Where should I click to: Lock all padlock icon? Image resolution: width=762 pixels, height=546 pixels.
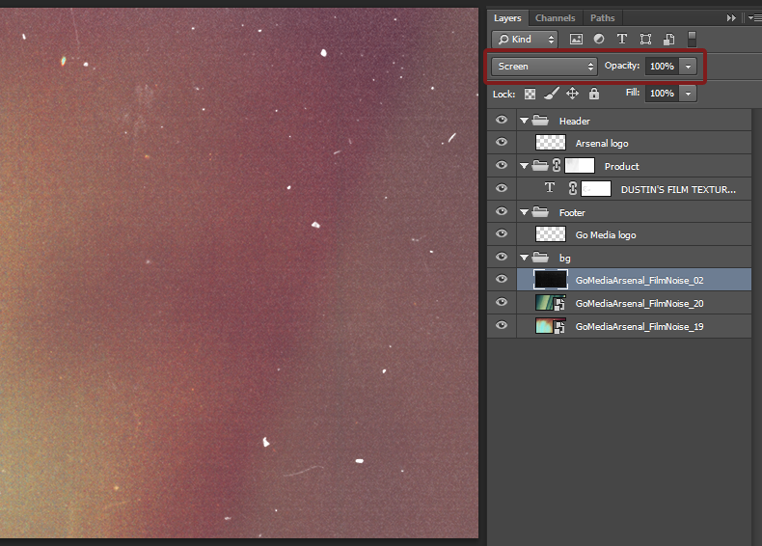pyautogui.click(x=594, y=94)
